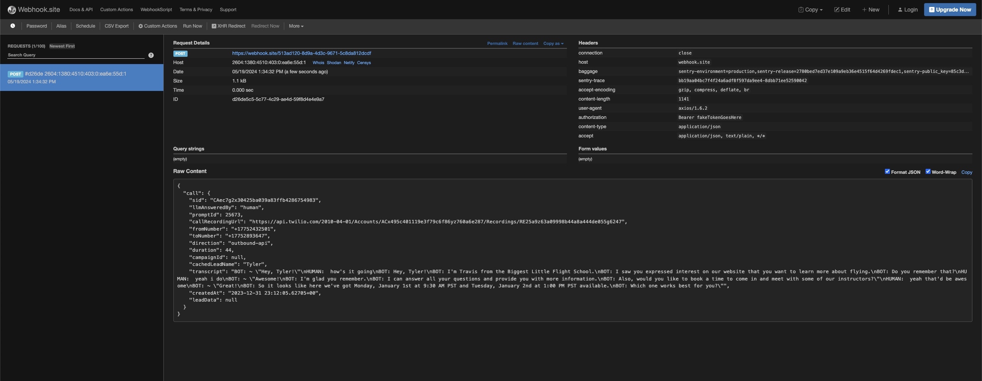Image resolution: width=982 pixels, height=381 pixels.
Task: Click the Netify lookup link
Action: (x=349, y=63)
